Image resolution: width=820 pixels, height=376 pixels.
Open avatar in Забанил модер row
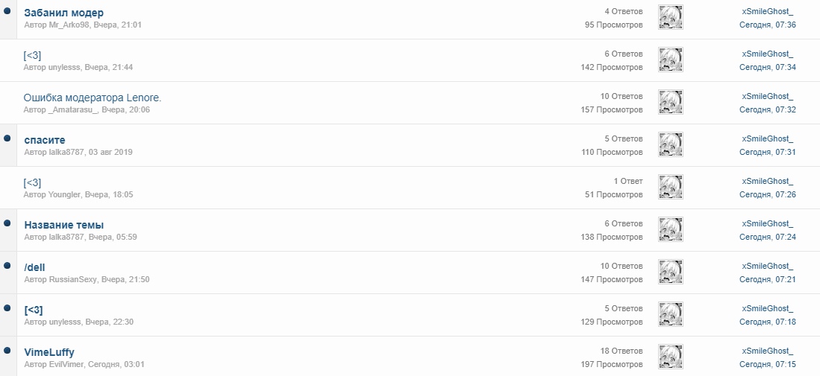(671, 18)
